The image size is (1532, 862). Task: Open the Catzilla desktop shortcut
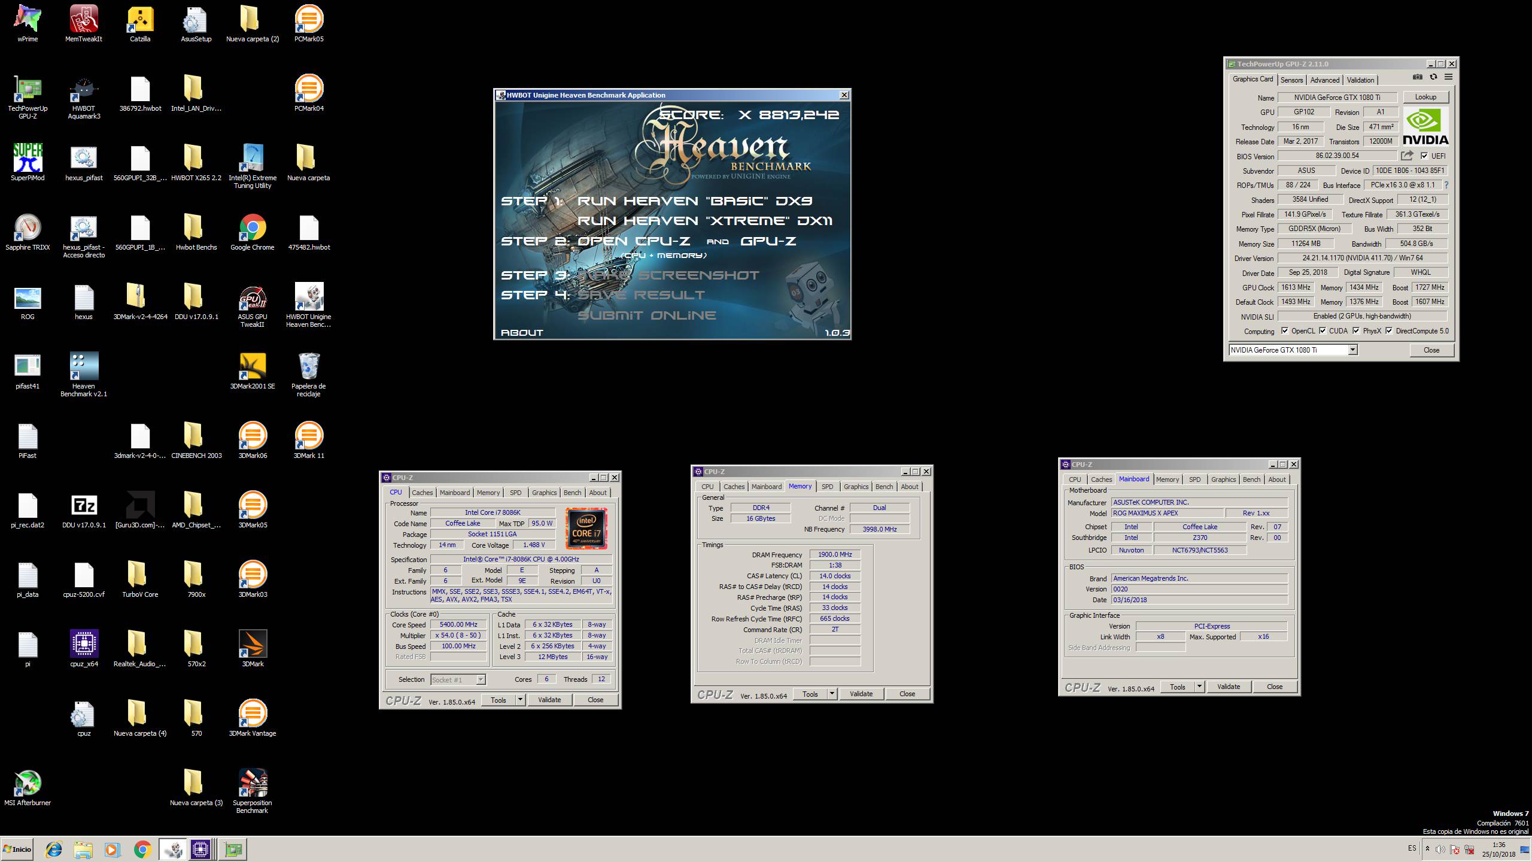[x=140, y=24]
